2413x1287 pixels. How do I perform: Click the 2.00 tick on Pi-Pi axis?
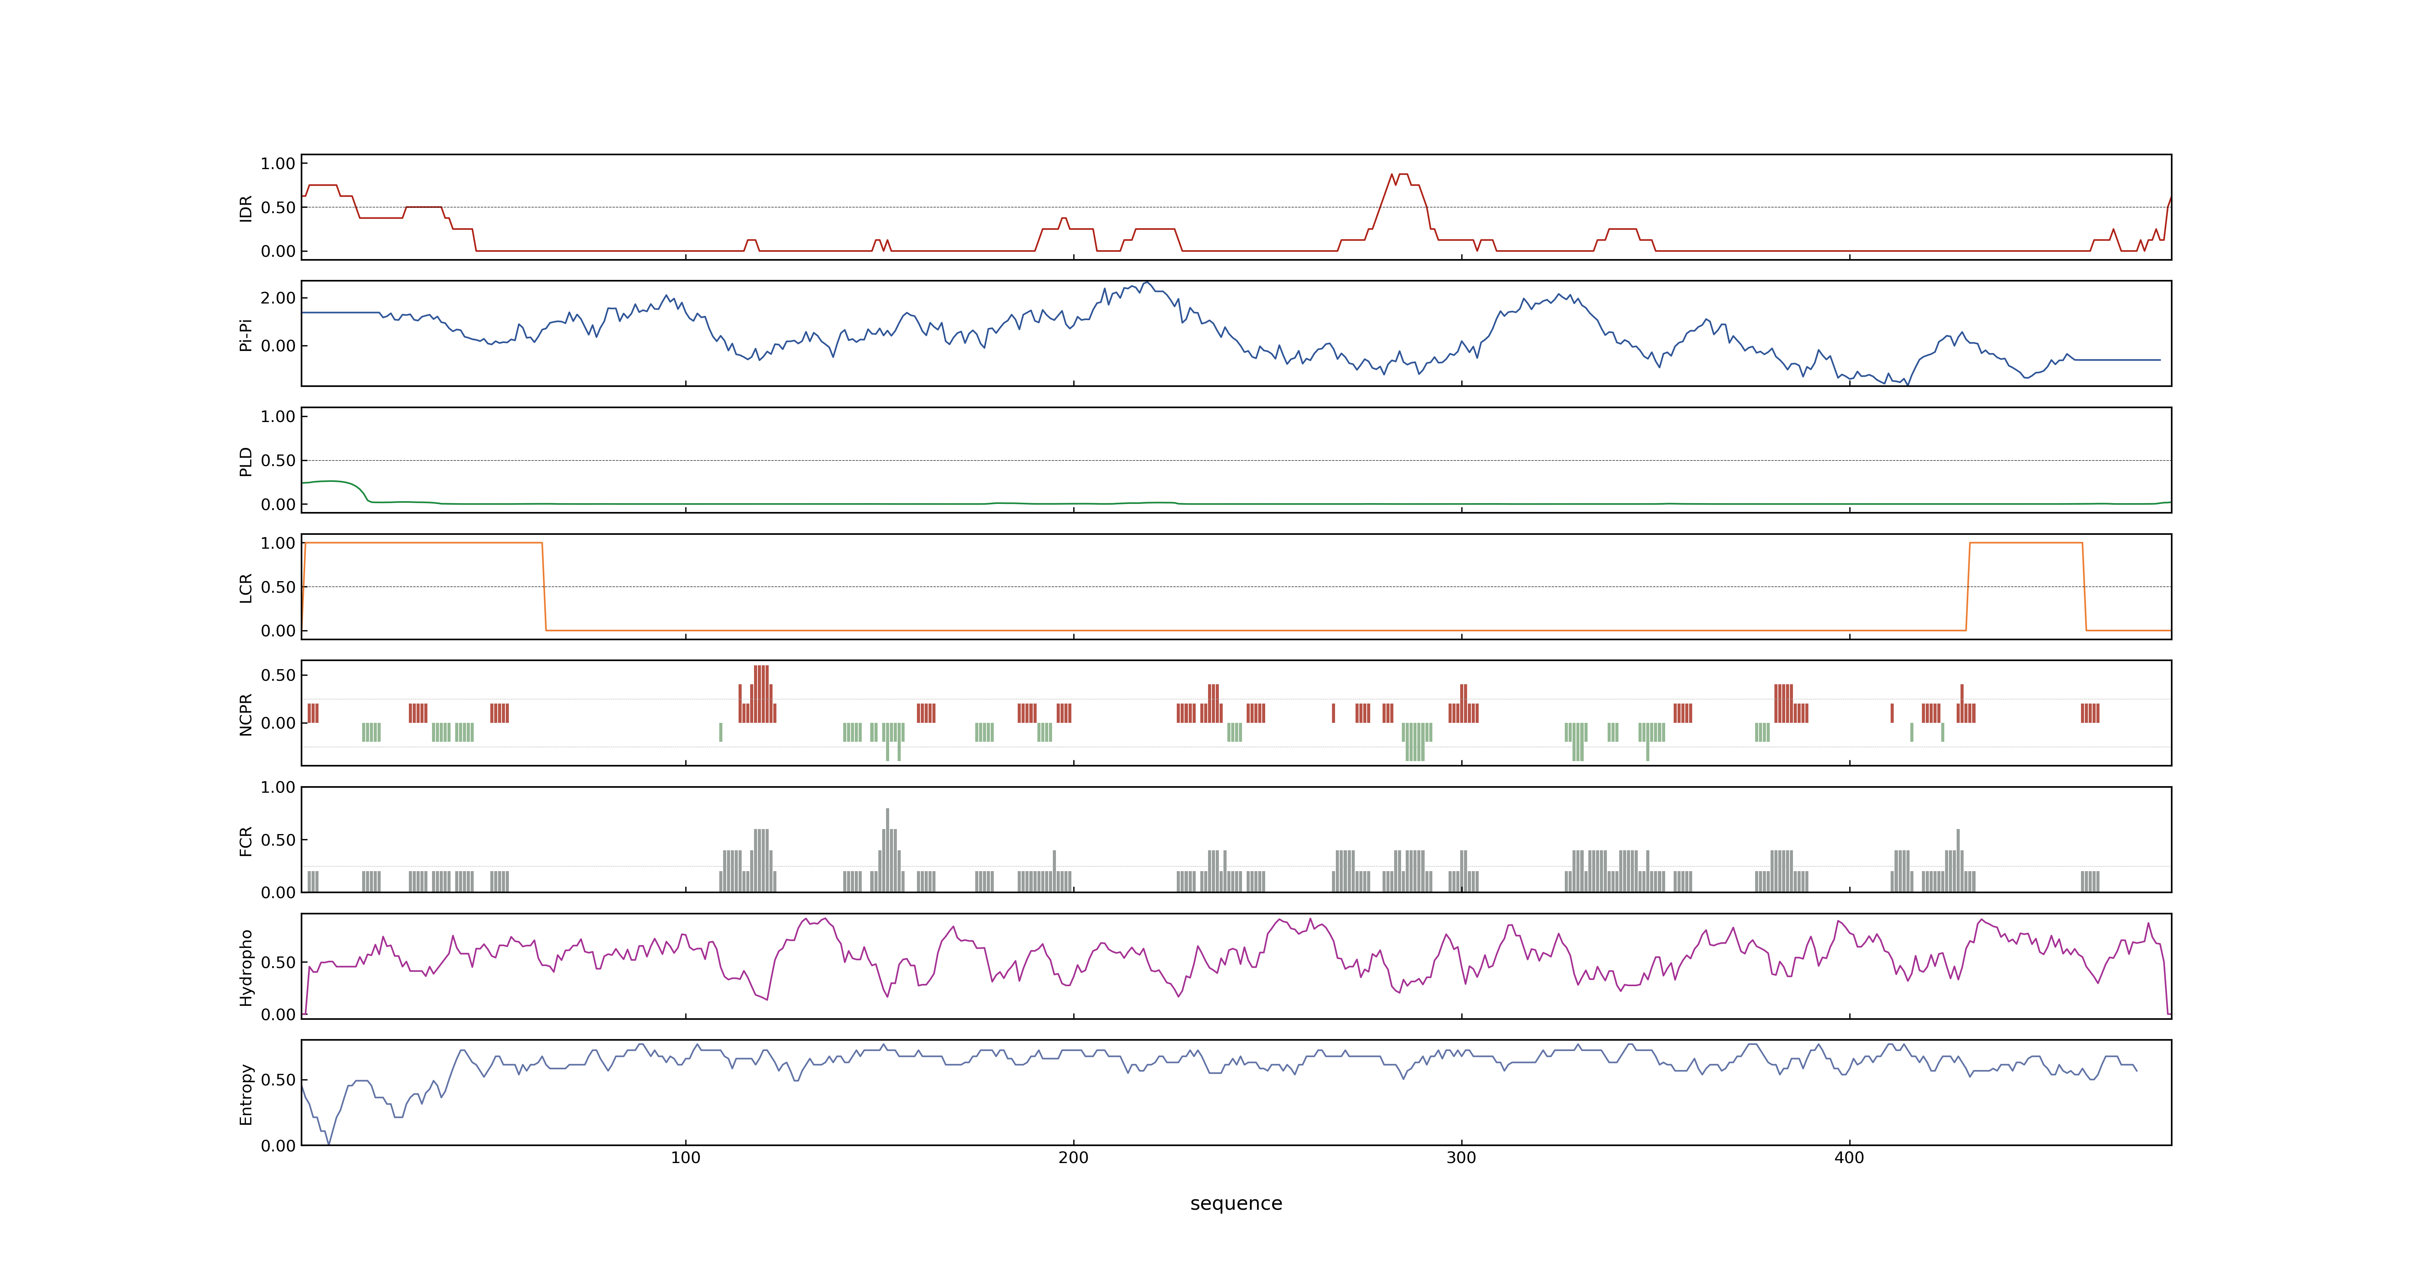278,298
